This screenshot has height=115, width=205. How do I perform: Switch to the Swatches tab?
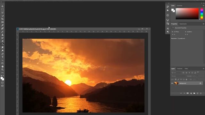coord(179,6)
